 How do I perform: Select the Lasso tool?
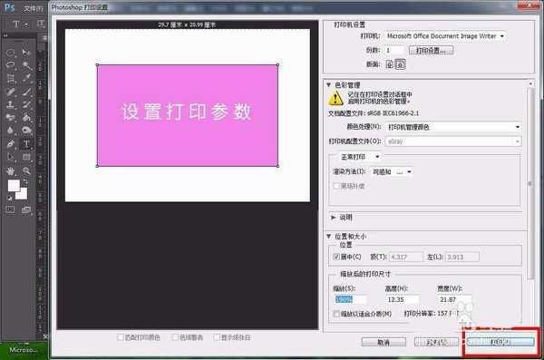click(x=11, y=65)
